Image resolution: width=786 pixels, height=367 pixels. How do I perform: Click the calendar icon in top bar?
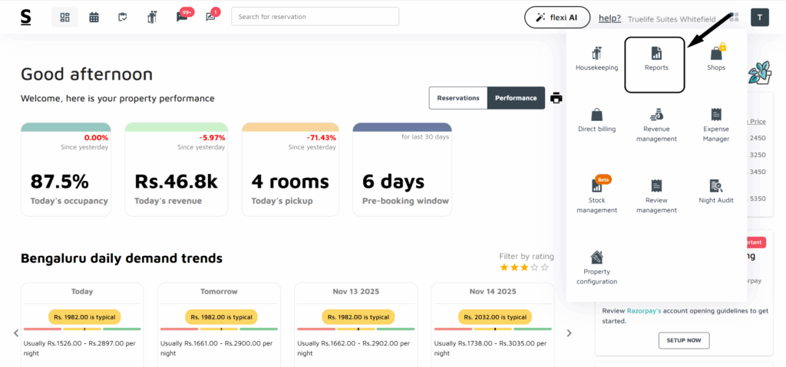point(94,17)
